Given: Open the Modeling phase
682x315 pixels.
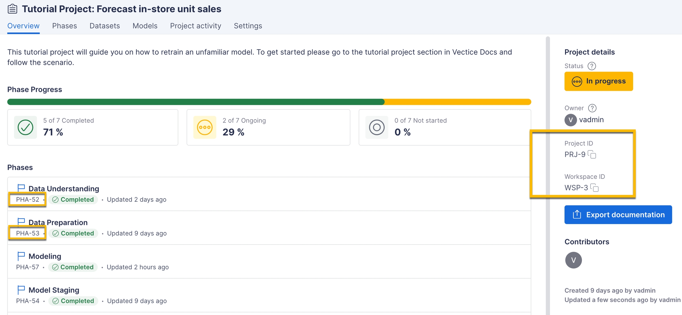Looking at the screenshot, I should point(45,256).
